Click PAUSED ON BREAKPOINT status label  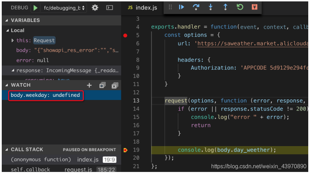click(89, 150)
